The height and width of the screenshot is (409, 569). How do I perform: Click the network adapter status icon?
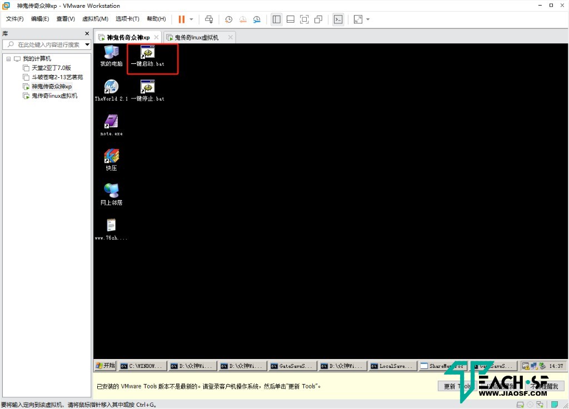click(x=540, y=405)
